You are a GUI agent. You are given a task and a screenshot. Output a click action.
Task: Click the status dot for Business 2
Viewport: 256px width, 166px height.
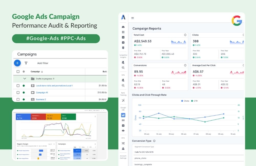point(24,99)
